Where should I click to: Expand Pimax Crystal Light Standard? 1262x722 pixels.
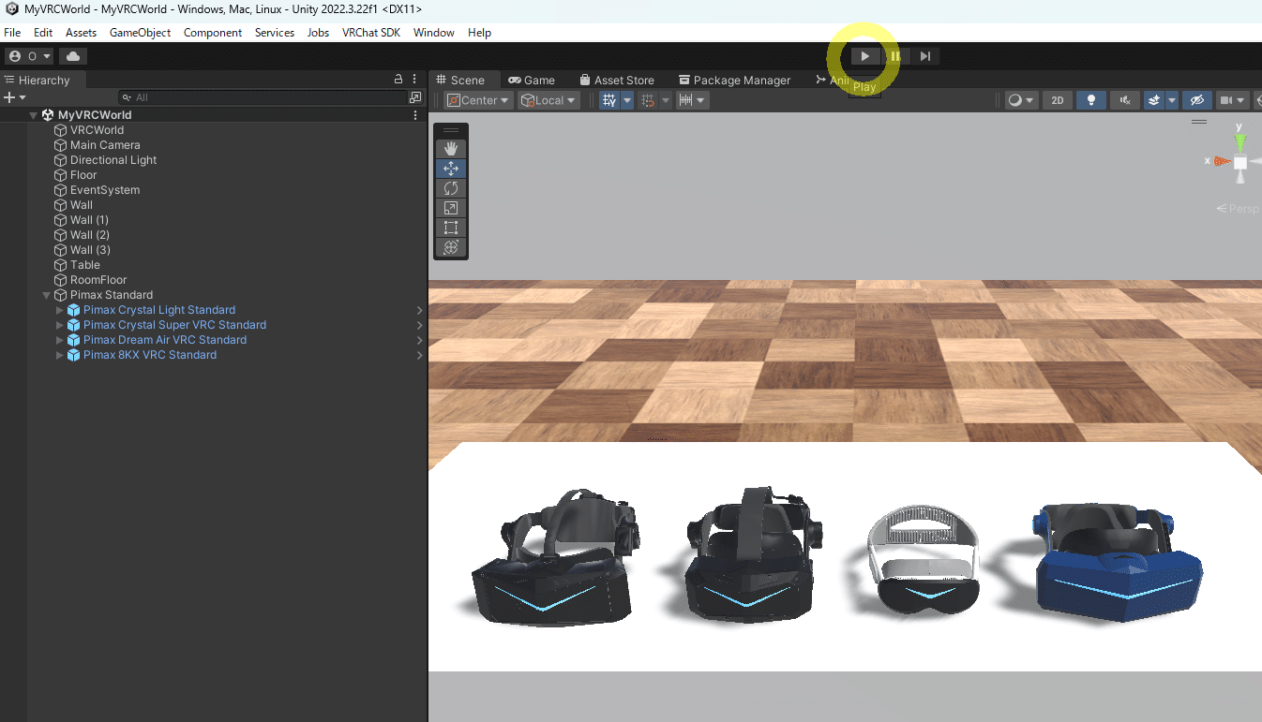coord(60,310)
